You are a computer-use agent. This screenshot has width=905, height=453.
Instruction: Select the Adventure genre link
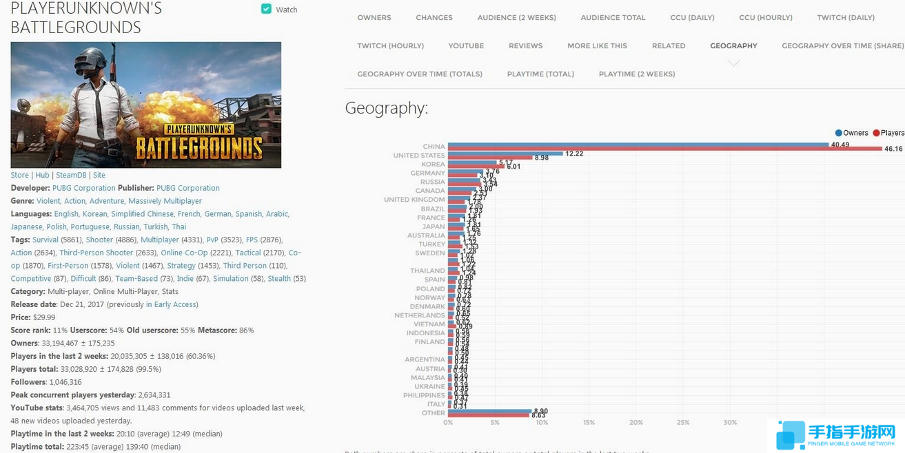107,201
